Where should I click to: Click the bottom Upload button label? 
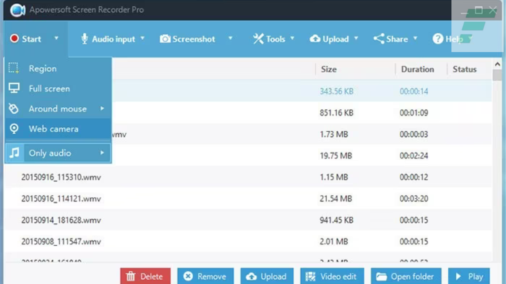[273, 277]
